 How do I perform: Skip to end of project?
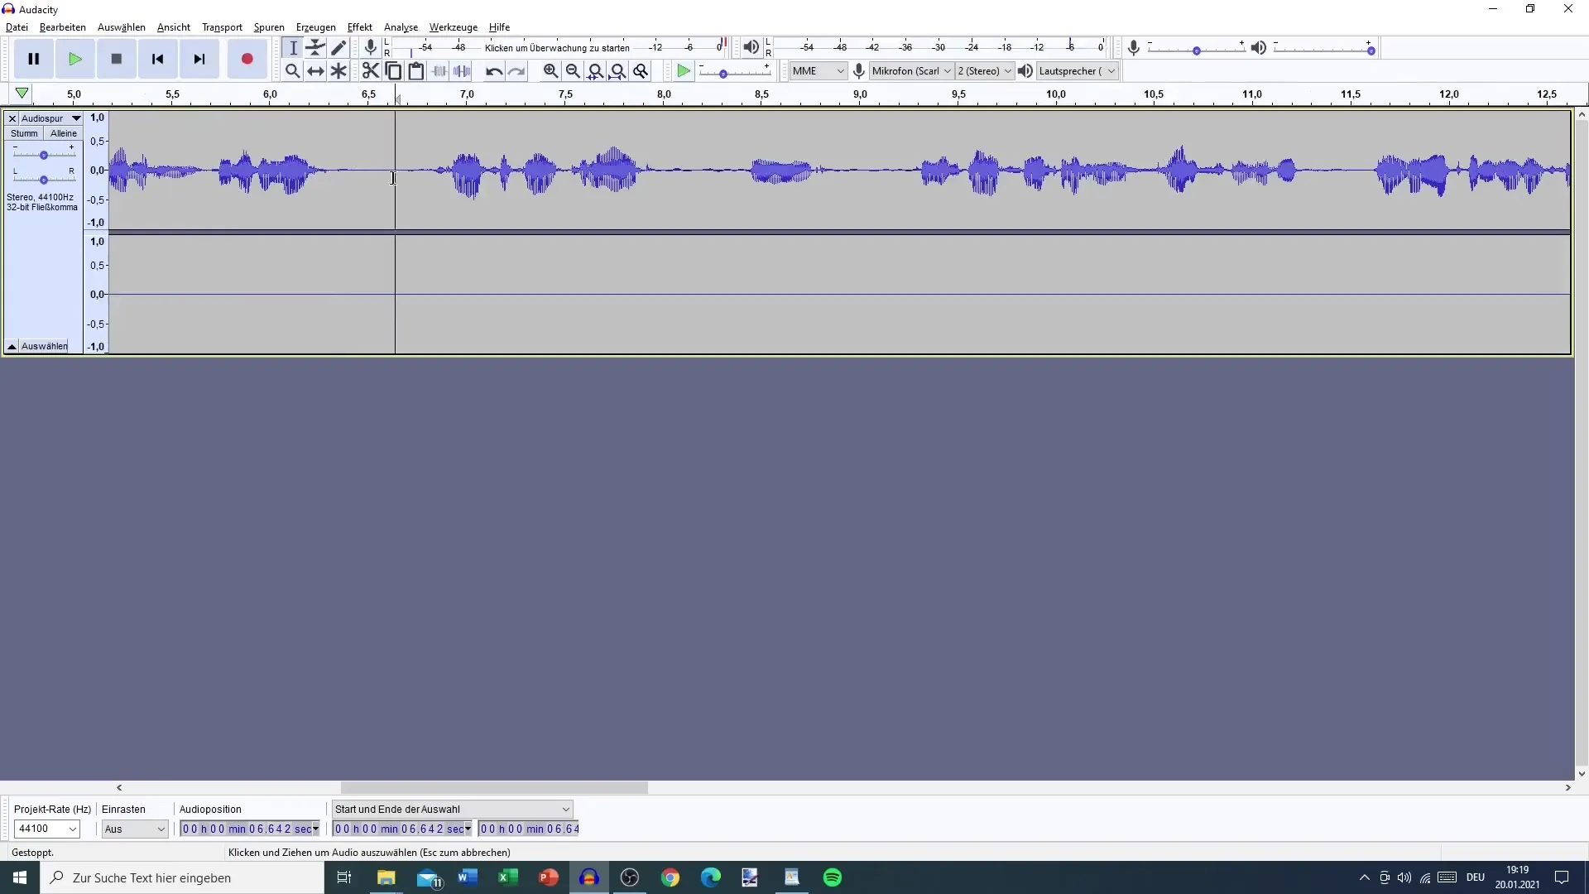point(199,59)
